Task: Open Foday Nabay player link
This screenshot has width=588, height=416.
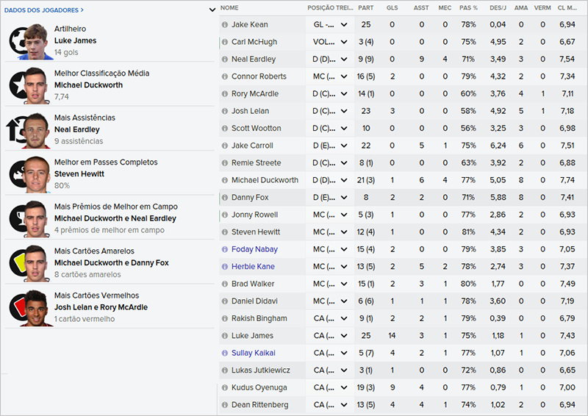Action: (254, 249)
